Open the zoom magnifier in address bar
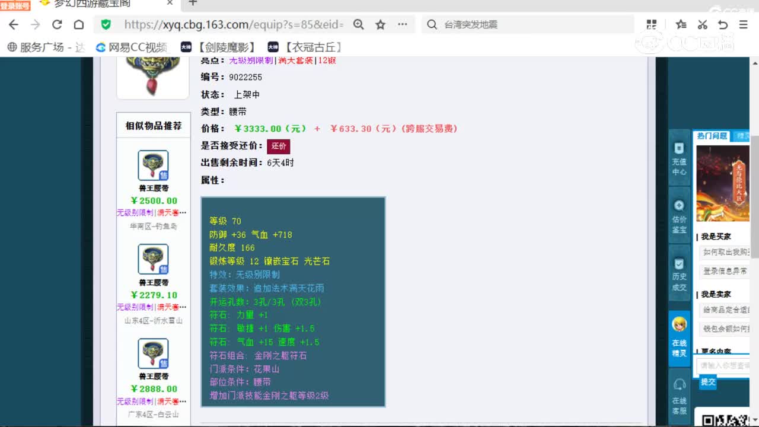This screenshot has width=759, height=427. (359, 24)
